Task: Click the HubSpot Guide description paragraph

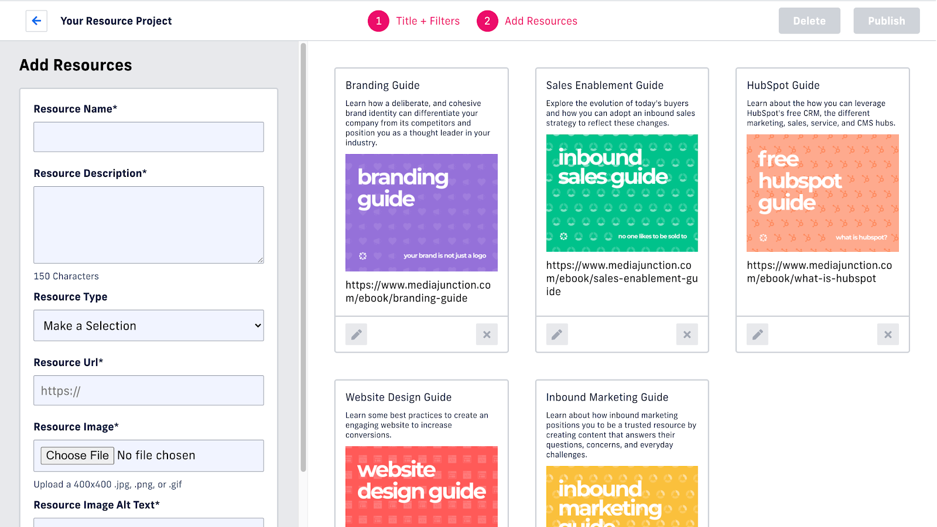Action: 821,113
